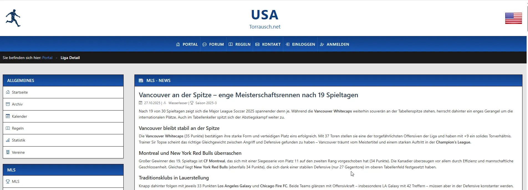
Task: Click the book icon beside REGELN in navbar
Action: pos(231,44)
